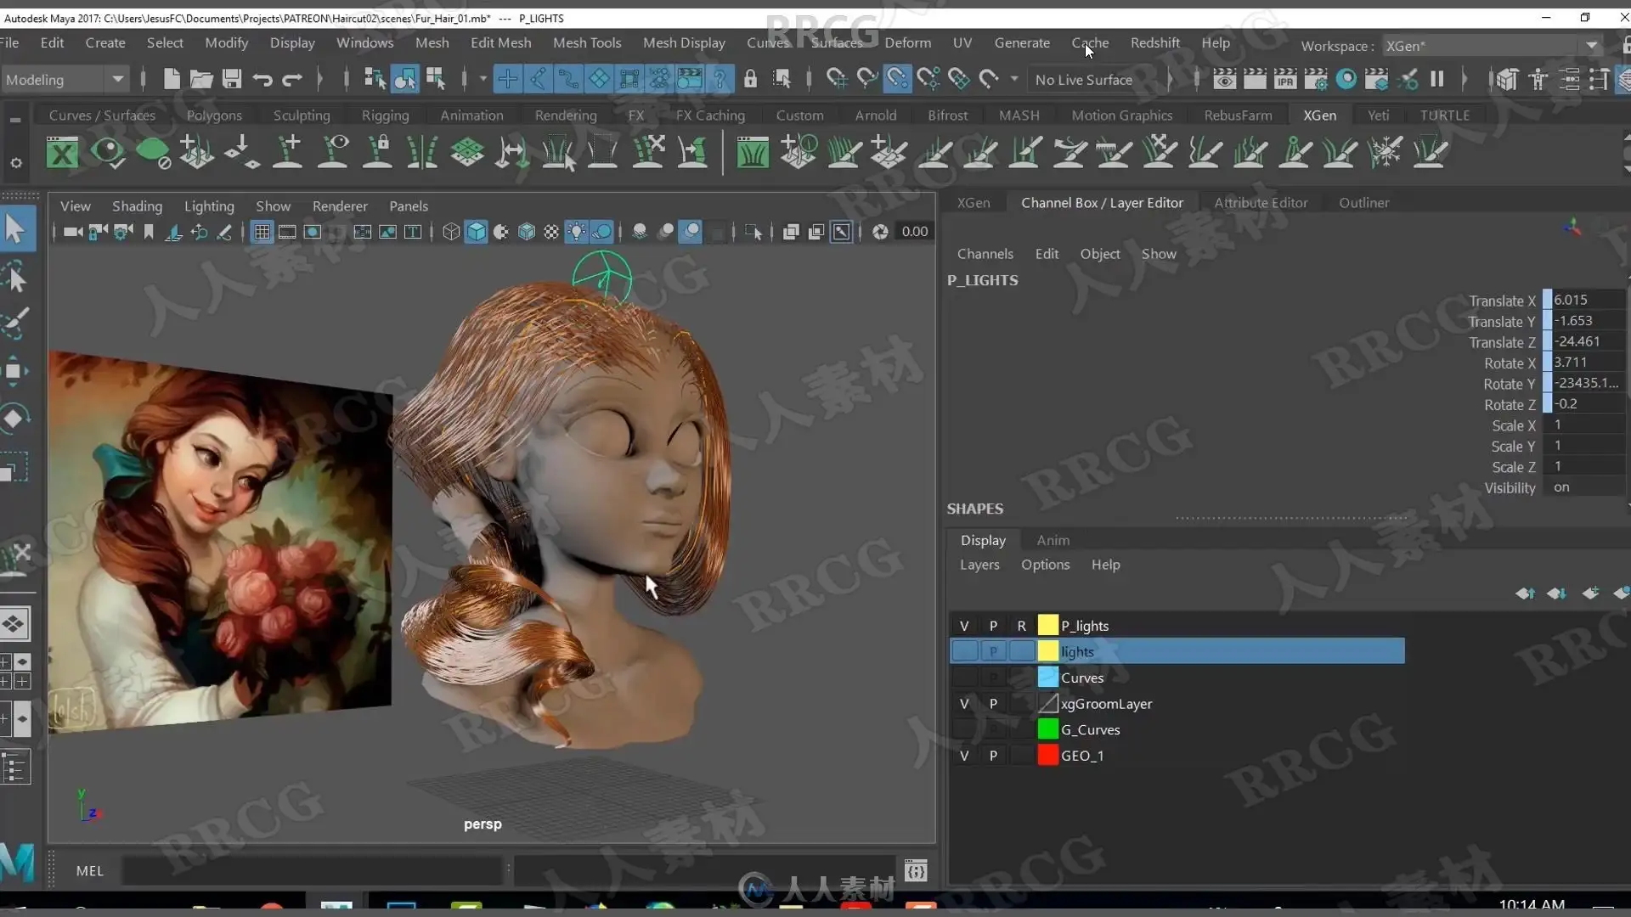
Task: Click the first XGen shelf icon
Action: pyautogui.click(x=62, y=153)
